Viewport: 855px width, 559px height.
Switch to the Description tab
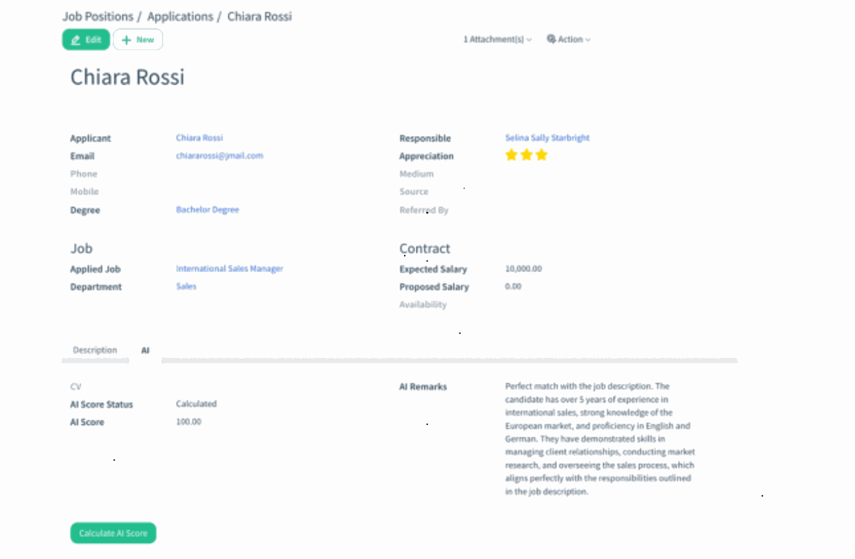[95, 350]
